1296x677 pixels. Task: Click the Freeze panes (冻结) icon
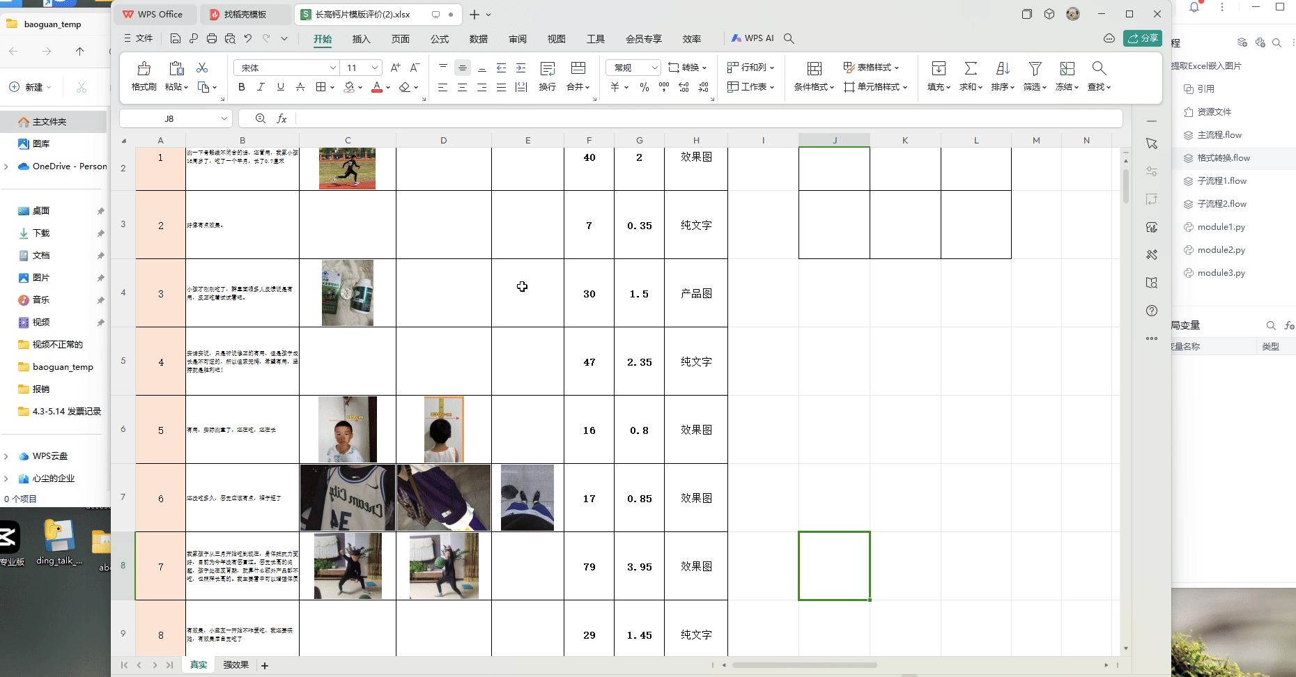(1067, 68)
